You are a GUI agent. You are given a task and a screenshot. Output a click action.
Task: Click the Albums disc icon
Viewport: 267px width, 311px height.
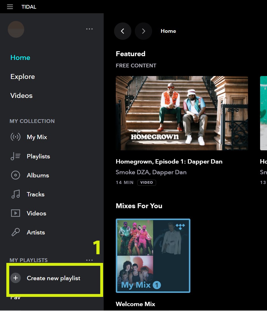[x=16, y=175]
